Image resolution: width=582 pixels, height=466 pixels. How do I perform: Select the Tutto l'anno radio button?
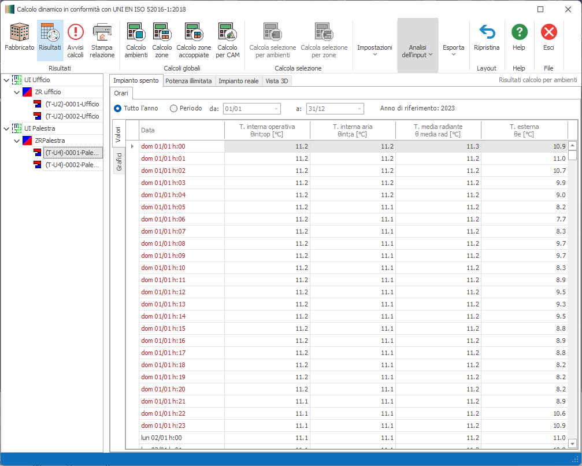[118, 109]
